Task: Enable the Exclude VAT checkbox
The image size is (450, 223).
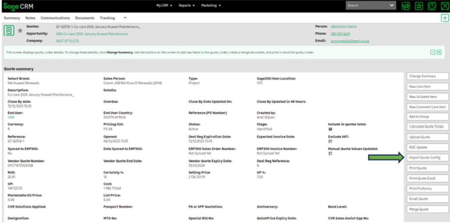Action: click(330, 141)
